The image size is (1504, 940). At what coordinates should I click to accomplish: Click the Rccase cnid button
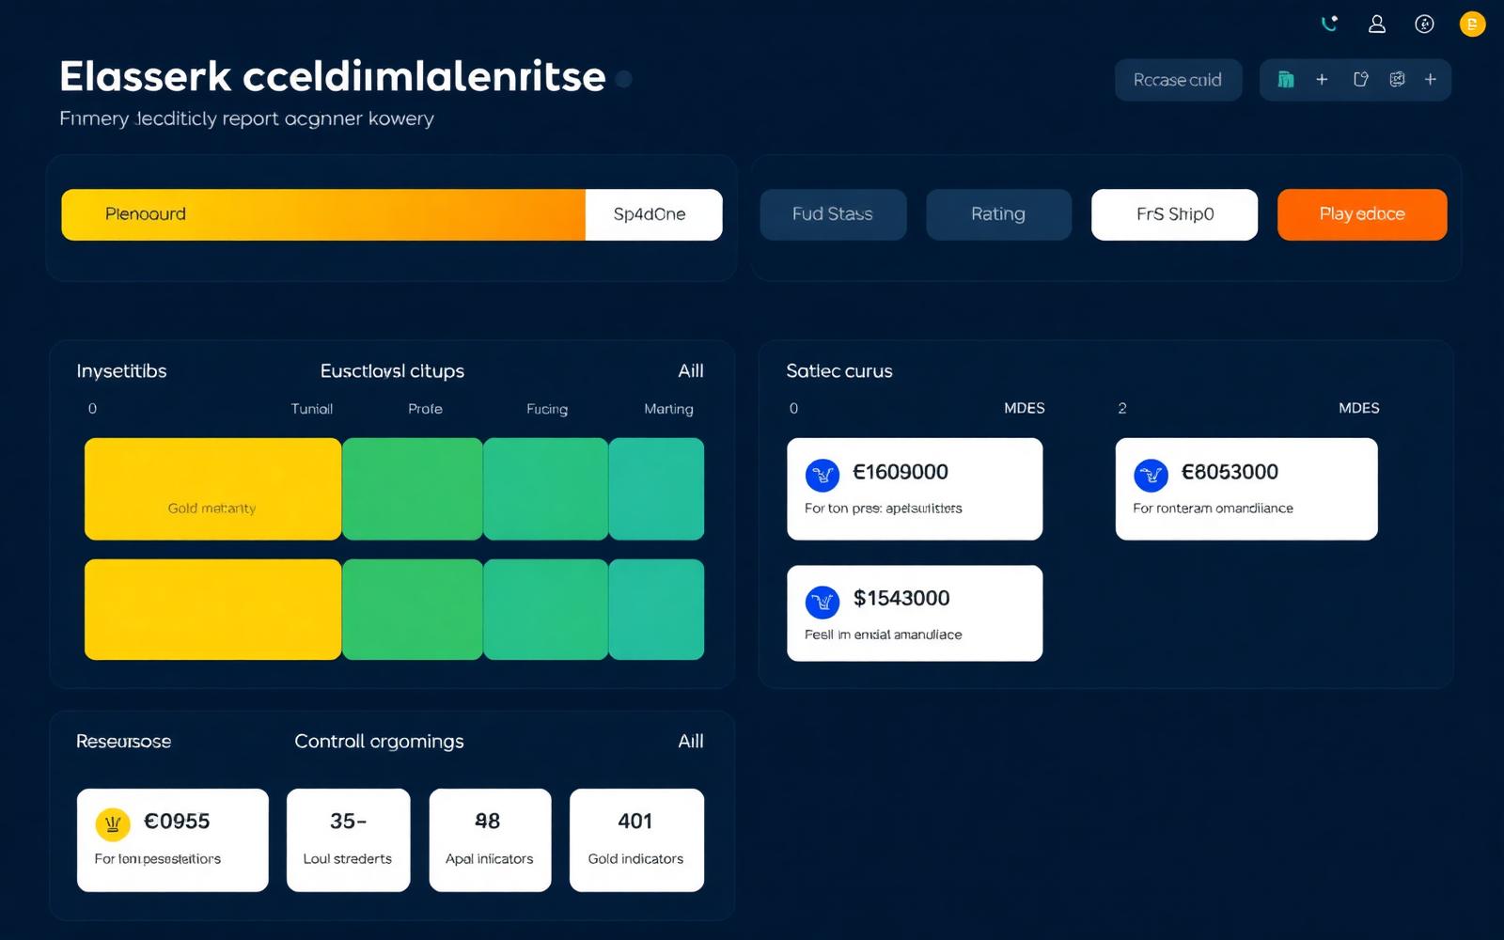[x=1178, y=80]
